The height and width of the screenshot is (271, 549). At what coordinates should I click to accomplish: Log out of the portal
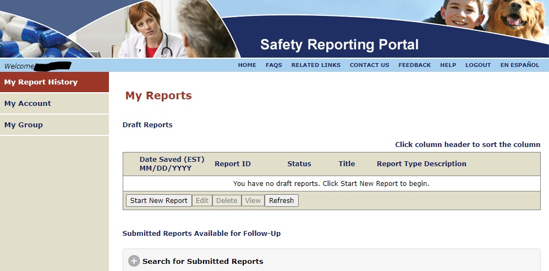[477, 65]
